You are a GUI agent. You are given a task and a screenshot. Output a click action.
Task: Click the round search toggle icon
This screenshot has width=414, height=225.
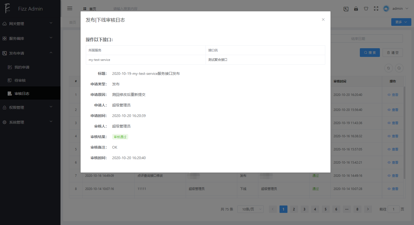coord(399,68)
